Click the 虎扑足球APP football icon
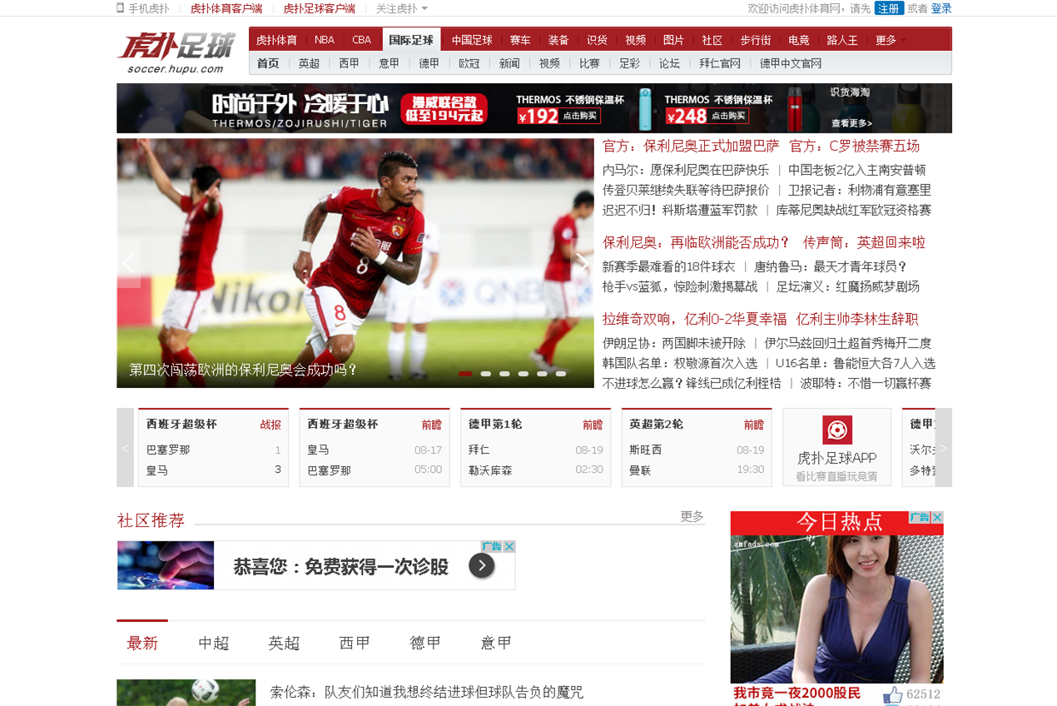Screen dimensions: 1057x706 click(837, 430)
